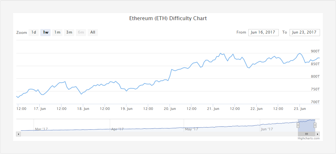This screenshot has height=154, width=336.
Task: Click the To label beside Jun 23, 2017
Action: point(284,33)
